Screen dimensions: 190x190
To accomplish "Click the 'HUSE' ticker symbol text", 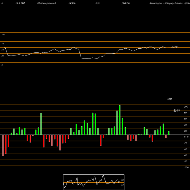I will 127,3.
